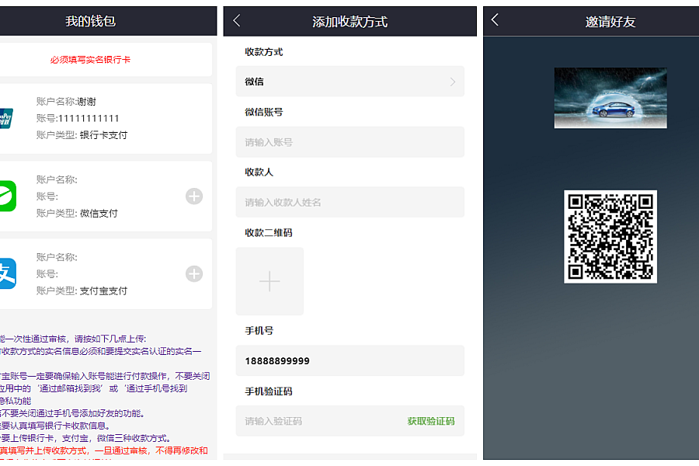Click the 手机号 label
This screenshot has width=699, height=466.
tap(259, 330)
